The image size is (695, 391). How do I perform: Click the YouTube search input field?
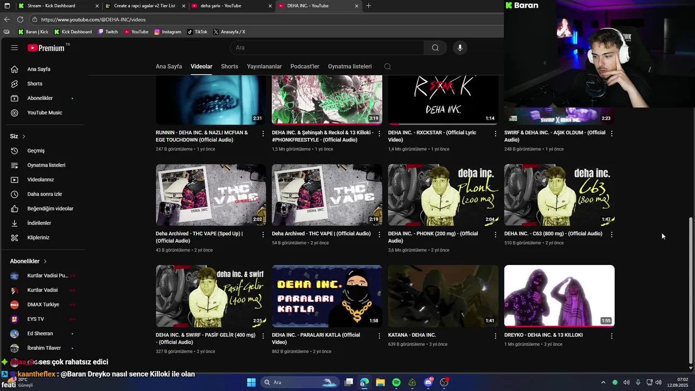point(327,48)
